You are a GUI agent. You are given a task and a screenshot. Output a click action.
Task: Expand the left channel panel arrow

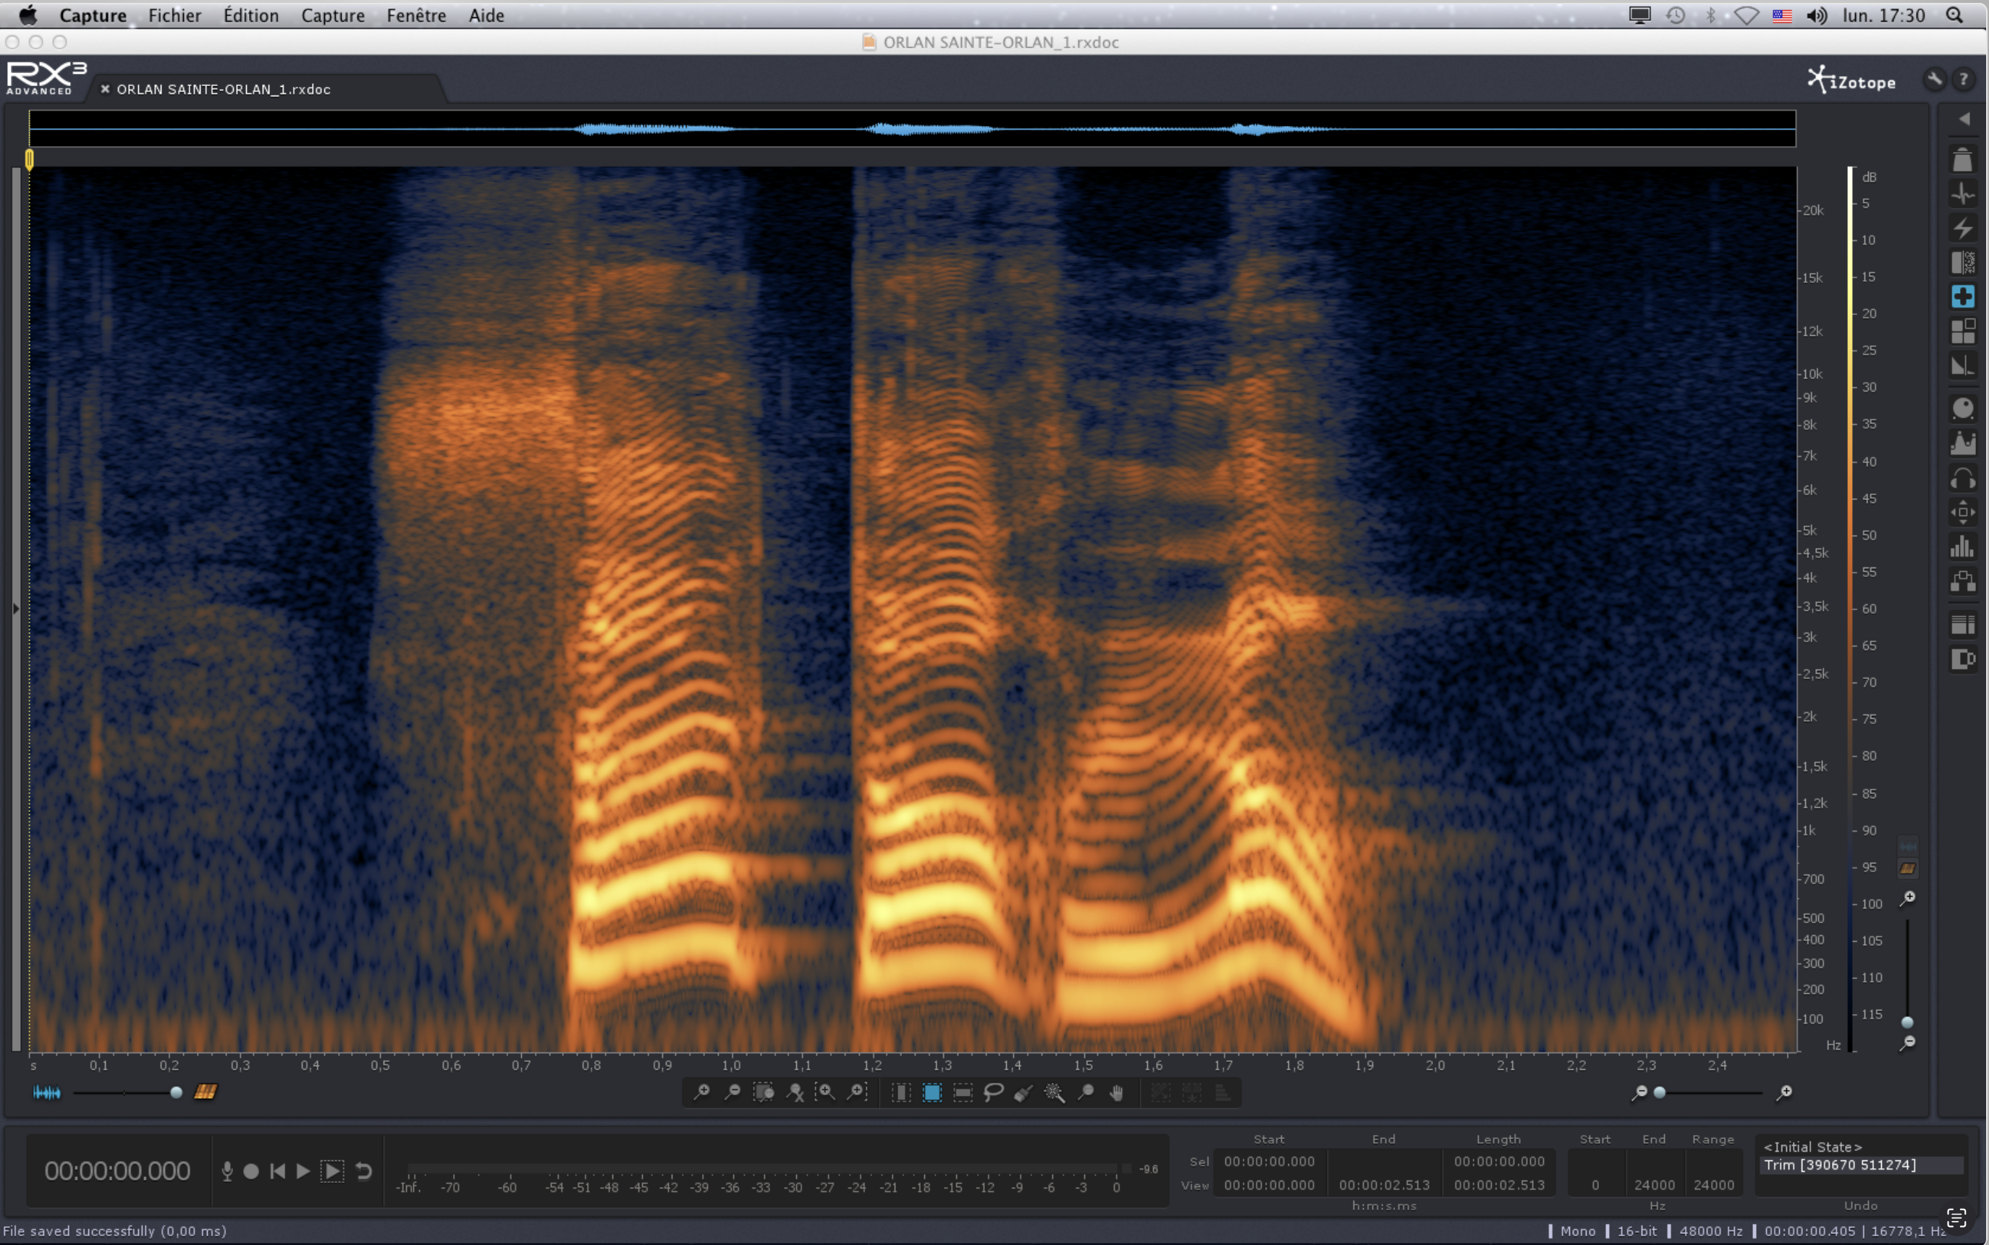tap(16, 609)
